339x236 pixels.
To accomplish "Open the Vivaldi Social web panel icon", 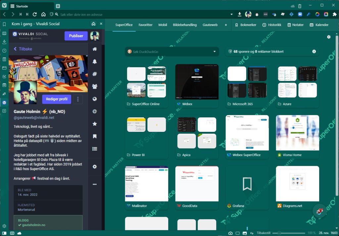I will [4, 103].
